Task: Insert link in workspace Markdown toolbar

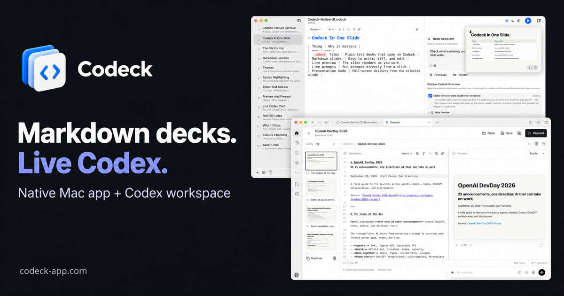Action: click(442, 153)
